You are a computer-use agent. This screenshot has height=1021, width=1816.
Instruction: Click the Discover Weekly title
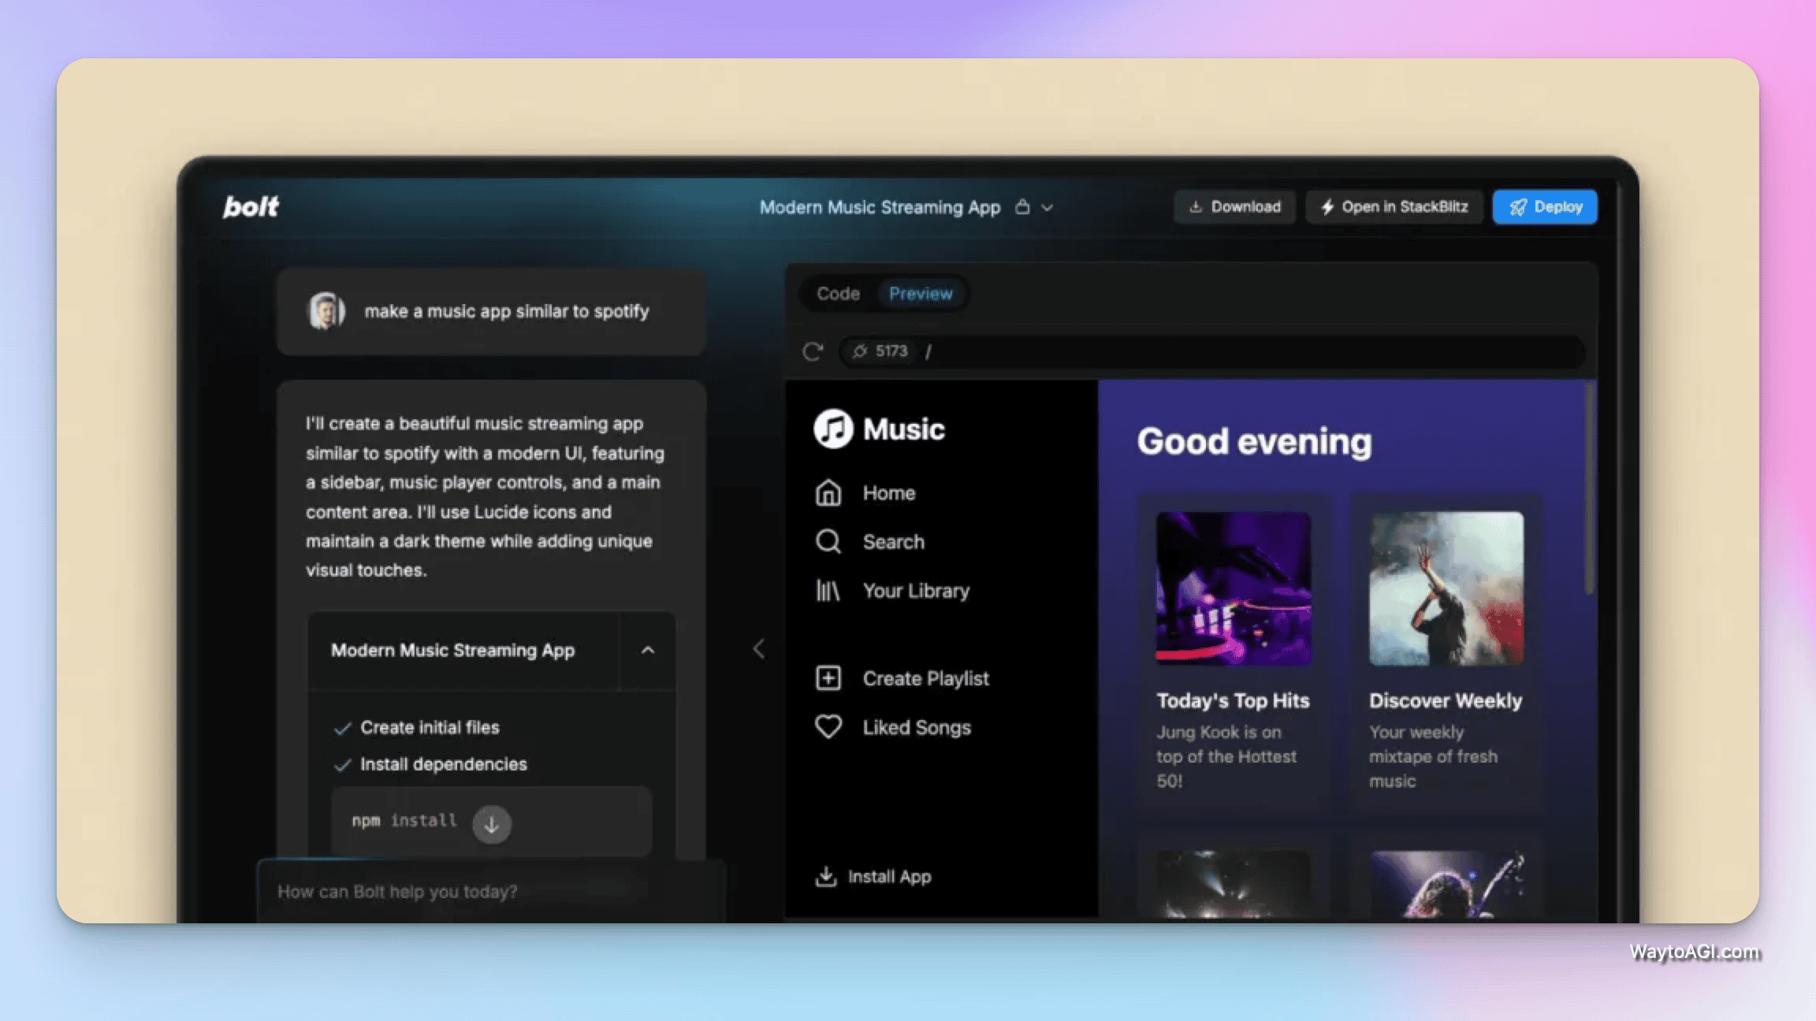coord(1446,701)
